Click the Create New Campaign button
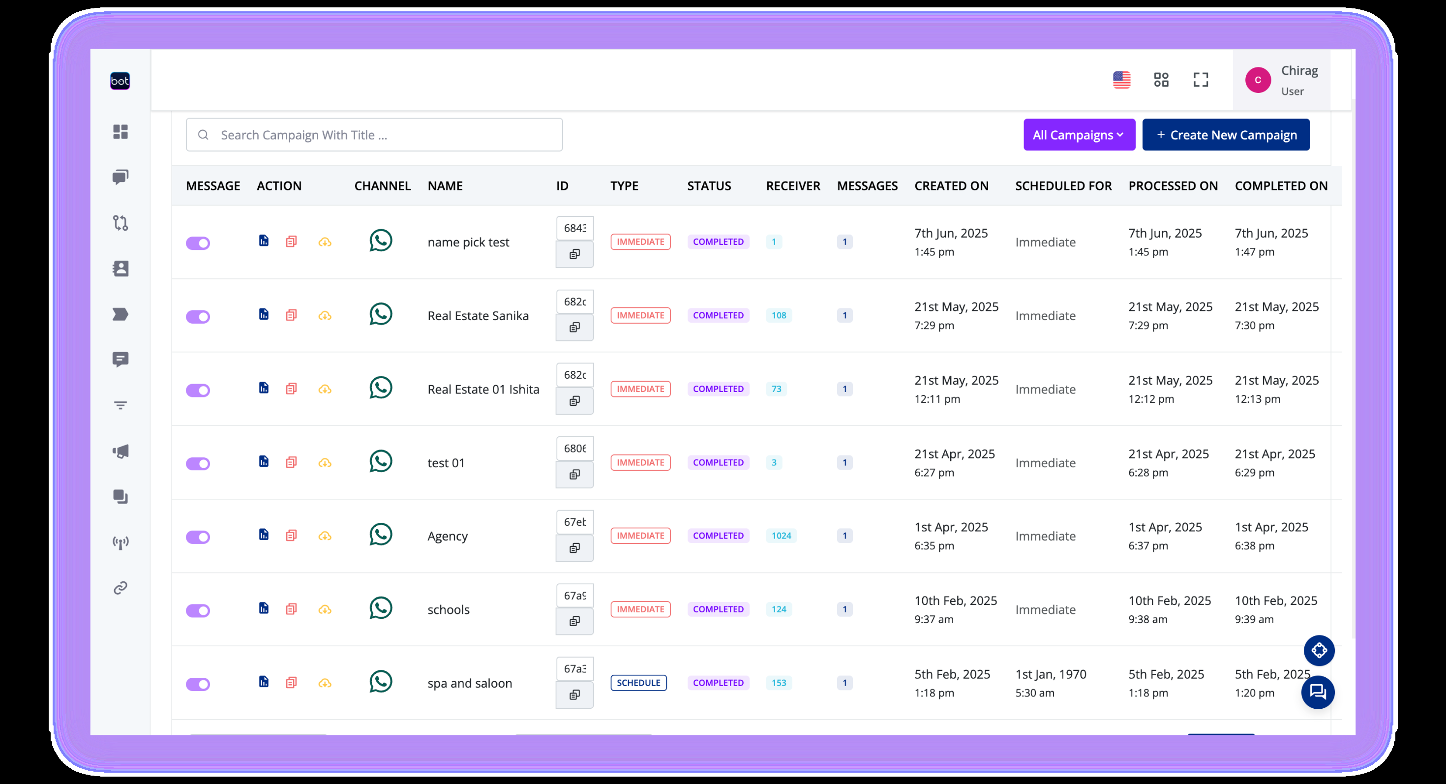 point(1225,135)
